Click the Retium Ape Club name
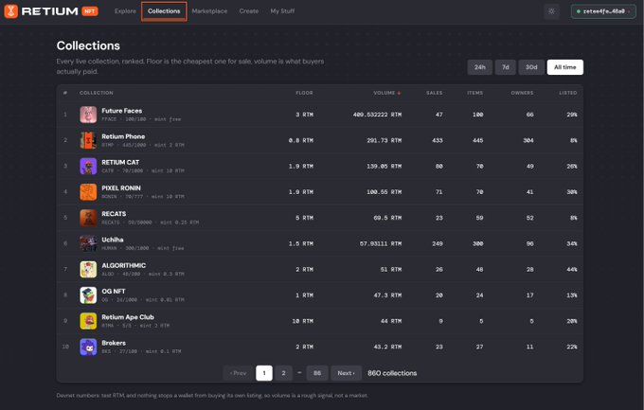This screenshot has width=644, height=410. (x=128, y=317)
